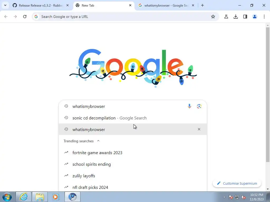270x202 pixels.
Task: Switch to whatismybrowser Google Search tab
Action: 166,6
